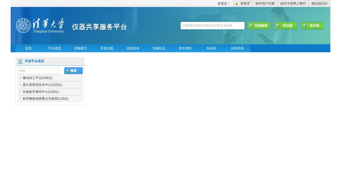Viewport: 341px width, 192px height.
Task: Select 蛋白质研究技术中心(220台) member
Action: tap(50, 85)
